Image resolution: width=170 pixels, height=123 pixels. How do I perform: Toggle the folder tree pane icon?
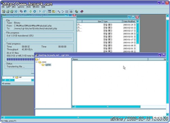(50, 11)
